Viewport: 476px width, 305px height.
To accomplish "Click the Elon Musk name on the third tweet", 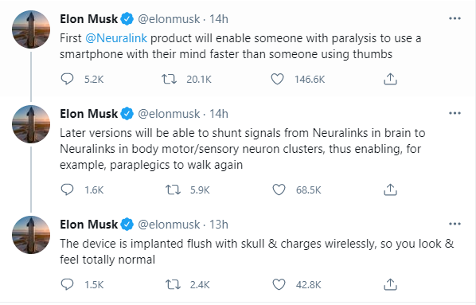I will (x=88, y=225).
